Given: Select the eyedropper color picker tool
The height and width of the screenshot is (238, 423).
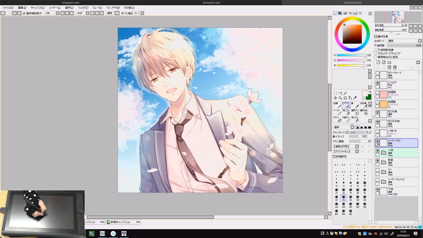Looking at the screenshot, I should [x=355, y=98].
